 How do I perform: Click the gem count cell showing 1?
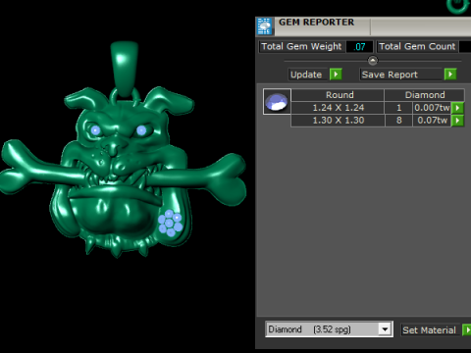click(x=398, y=108)
